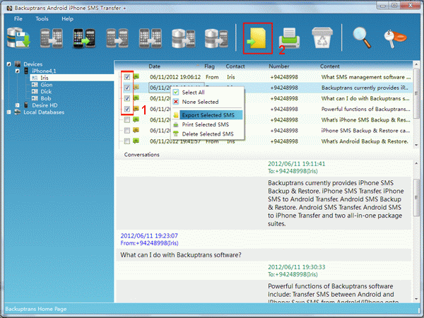Click the backup to local database toolbar icon
The image size is (424, 318).
coord(18,38)
